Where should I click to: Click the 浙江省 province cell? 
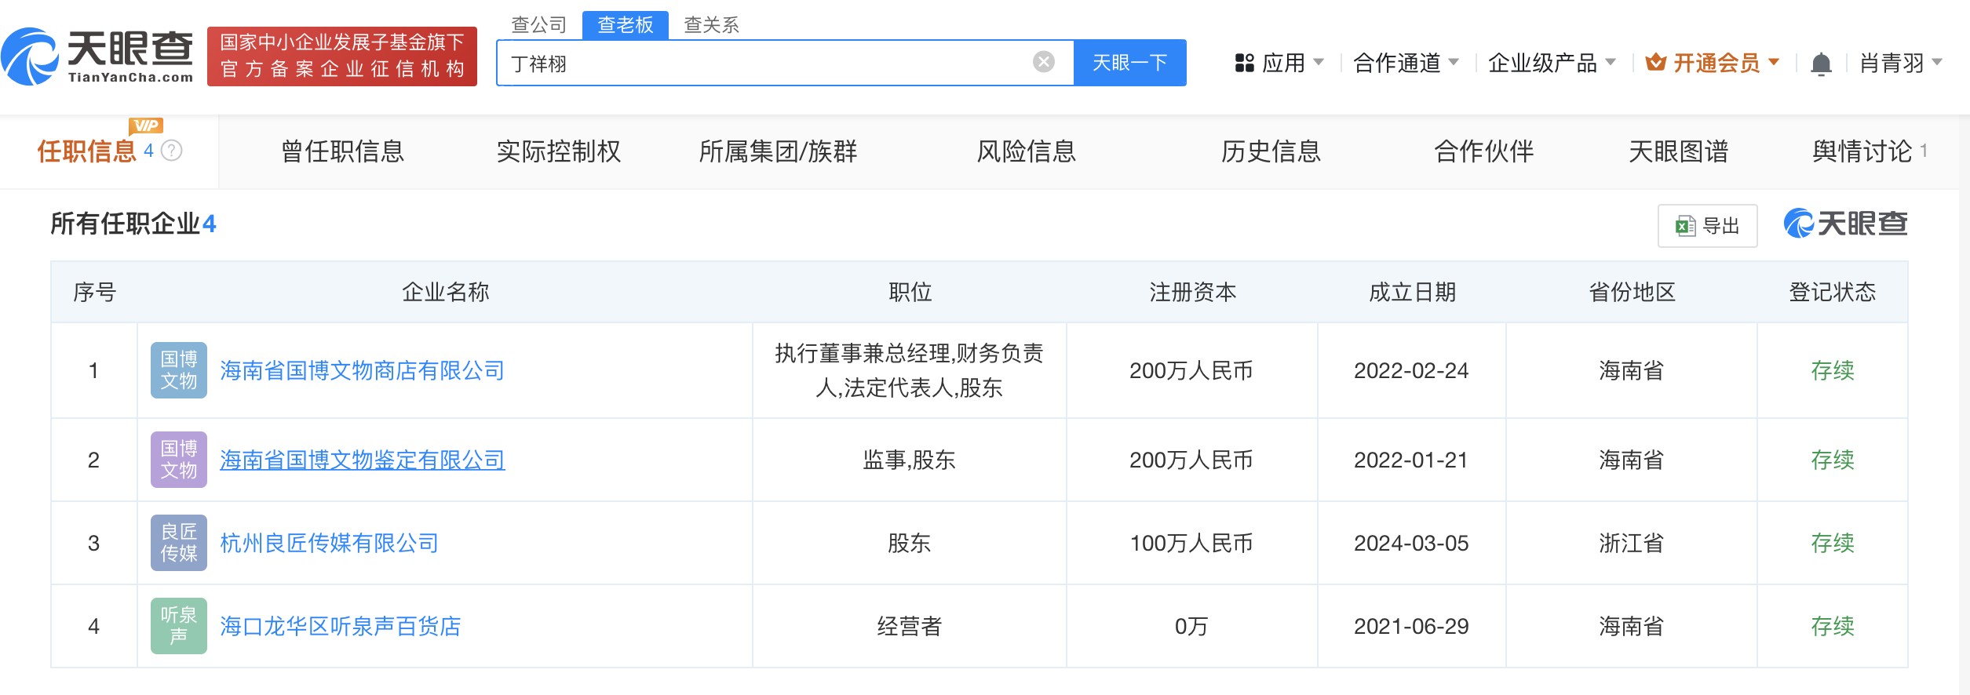[1631, 543]
